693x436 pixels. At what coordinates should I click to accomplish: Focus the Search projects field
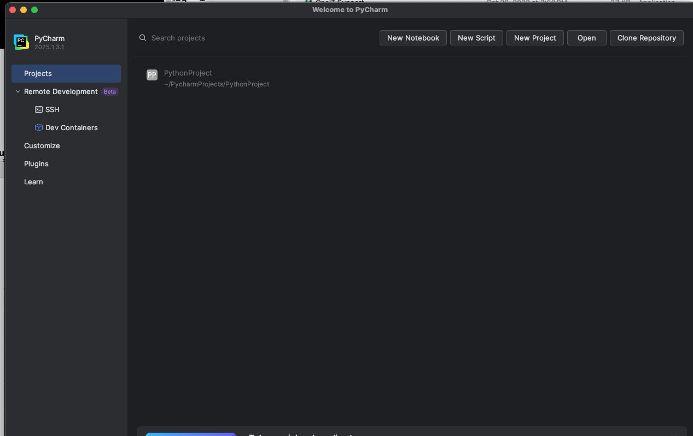point(254,38)
